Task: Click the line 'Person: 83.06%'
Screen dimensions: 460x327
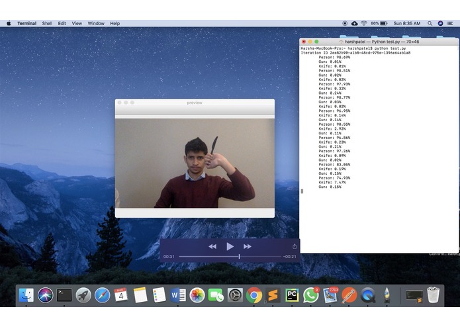Action: (x=334, y=165)
